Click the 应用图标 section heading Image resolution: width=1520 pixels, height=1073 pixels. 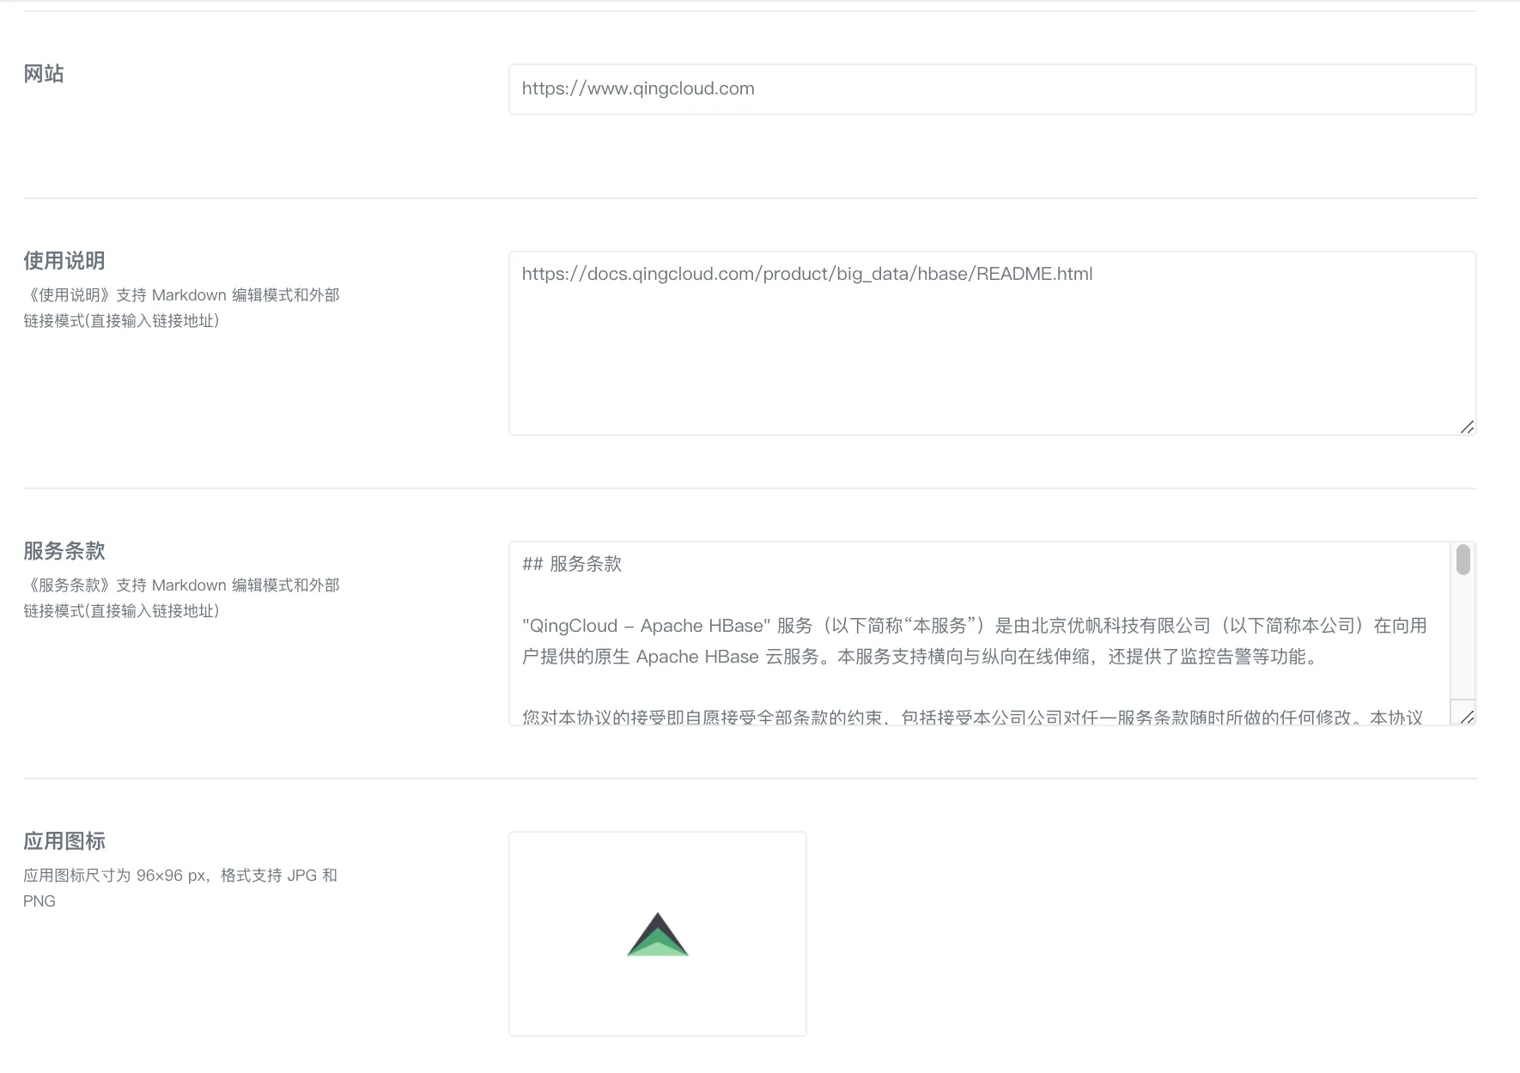click(64, 841)
